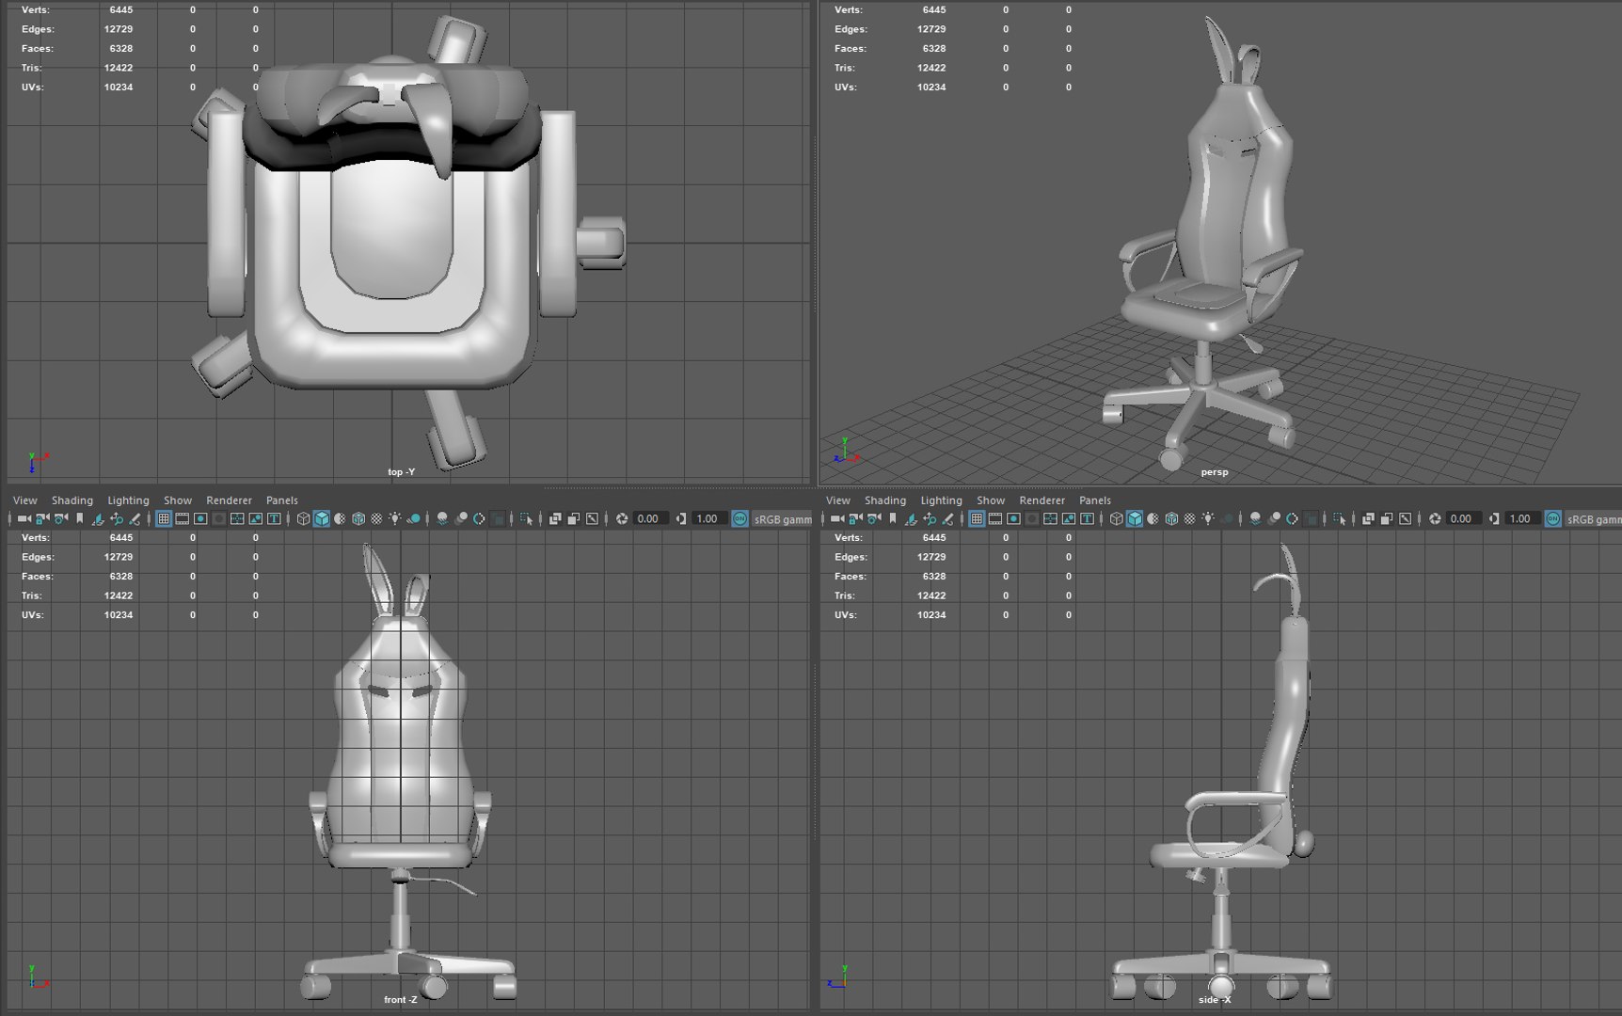The image size is (1622, 1016).
Task: Open Show menu of front panel
Action: (x=178, y=500)
